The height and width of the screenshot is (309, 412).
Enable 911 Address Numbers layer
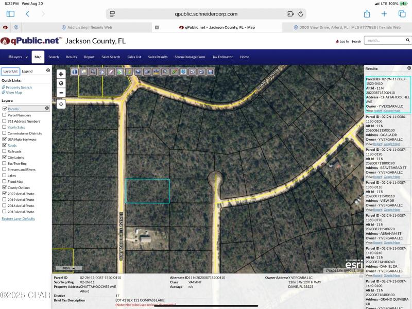(x=4, y=121)
